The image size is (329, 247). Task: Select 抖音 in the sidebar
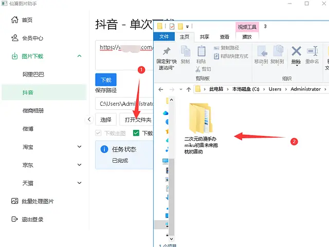(44, 92)
